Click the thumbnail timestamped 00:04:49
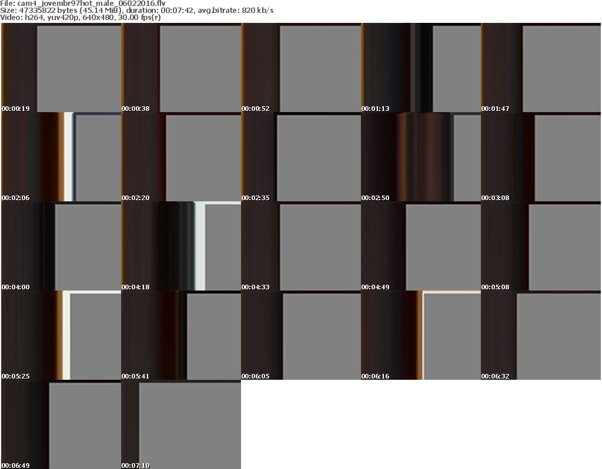This screenshot has height=469, width=602. click(421, 246)
